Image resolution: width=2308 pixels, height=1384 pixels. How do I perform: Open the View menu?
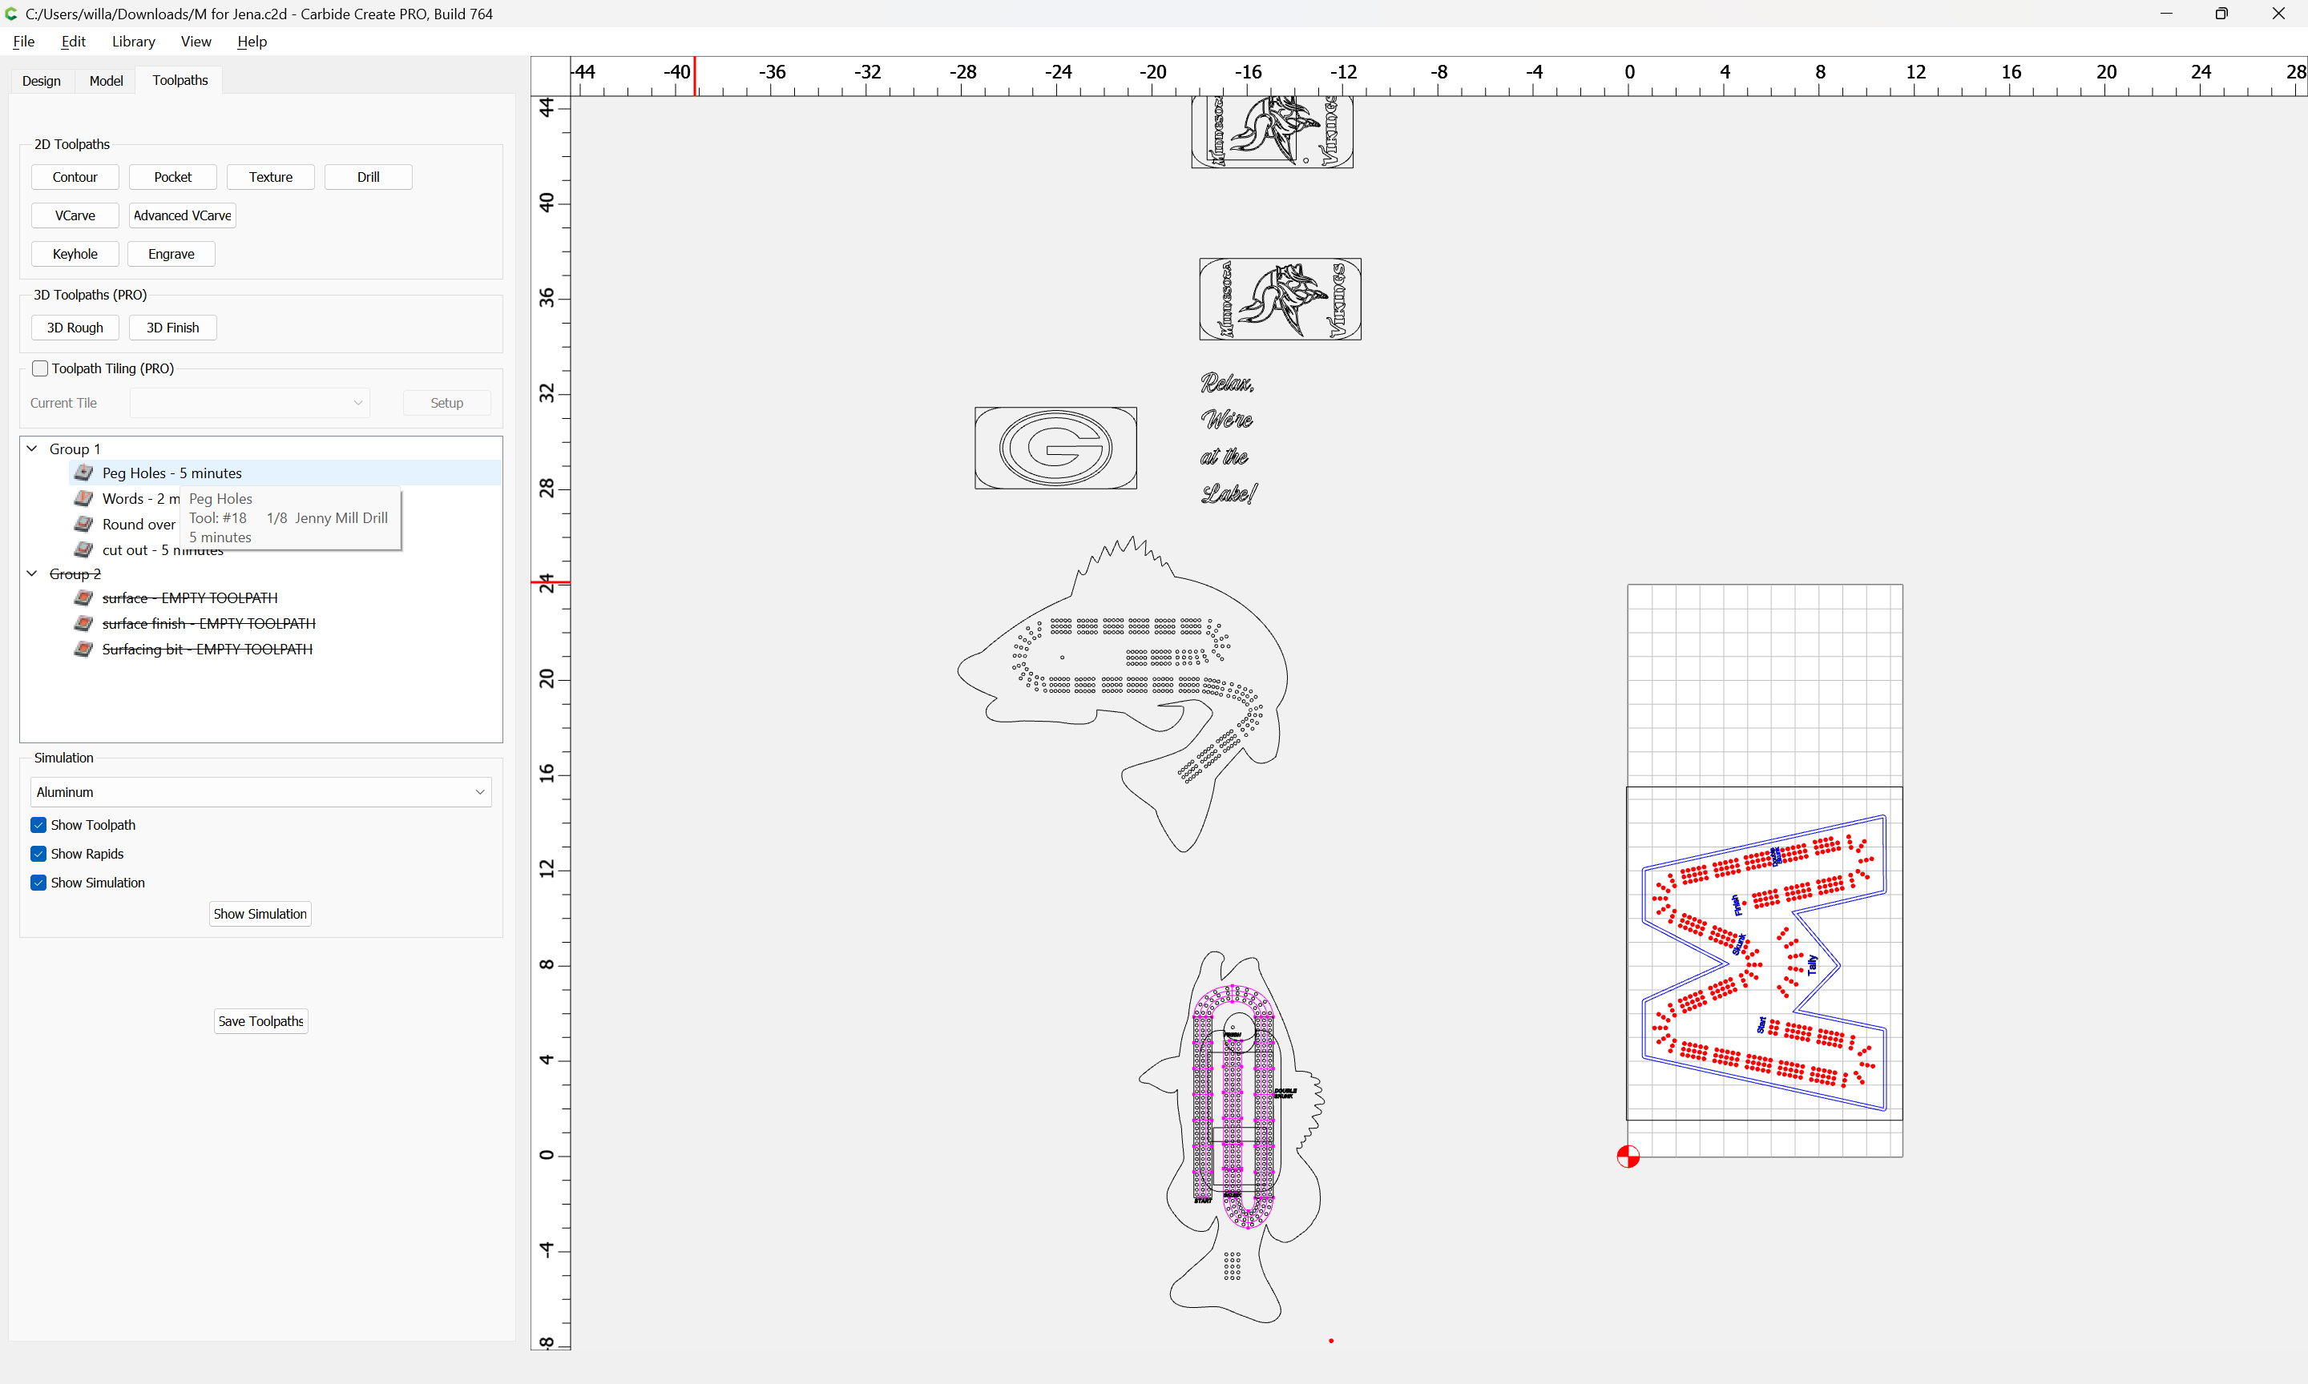click(196, 41)
